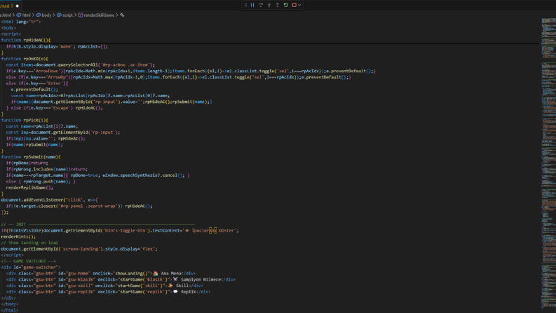Open the renderSkillGame breadcrumb segment
This screenshot has height=313, width=556.
(x=96, y=15)
